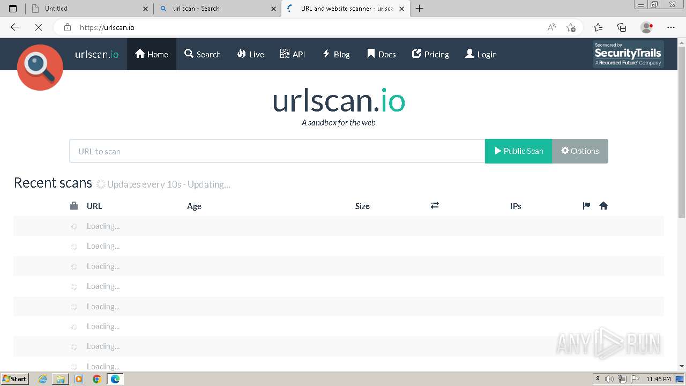Click the transfer arrows column header
The image size is (686, 386).
[x=435, y=205]
